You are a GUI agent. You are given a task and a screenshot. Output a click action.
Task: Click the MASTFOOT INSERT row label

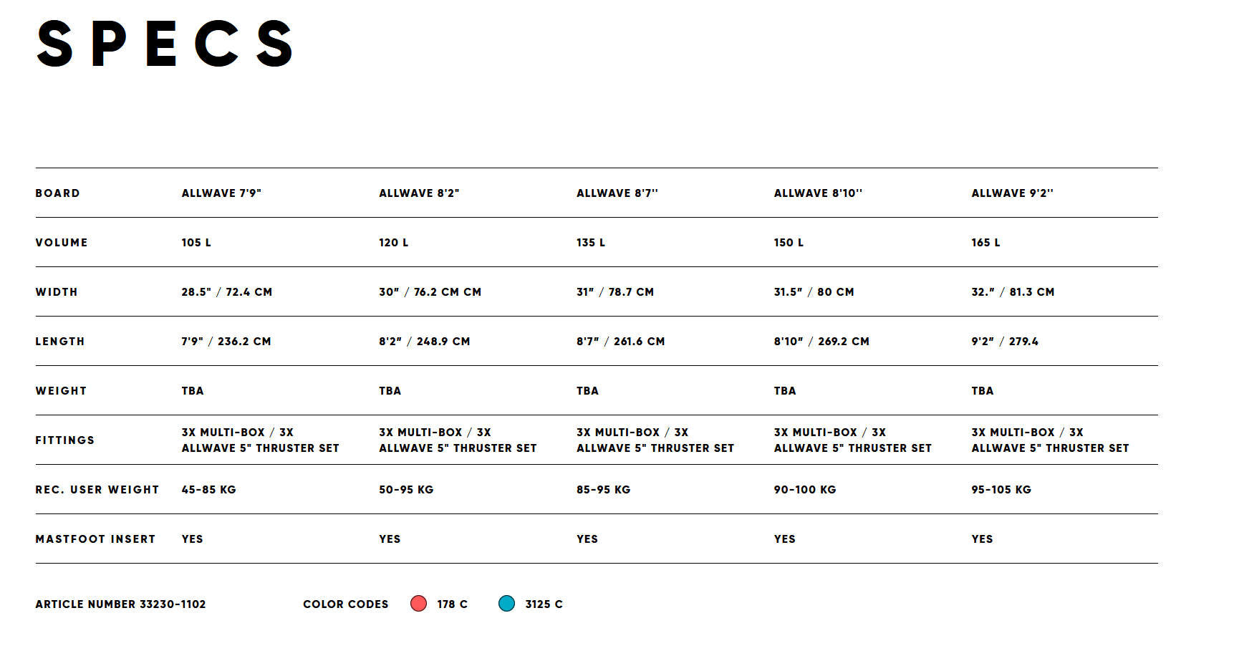point(95,539)
